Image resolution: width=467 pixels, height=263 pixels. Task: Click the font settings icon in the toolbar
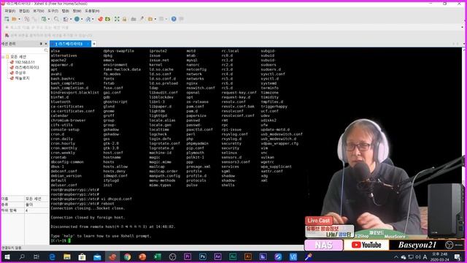point(88,19)
